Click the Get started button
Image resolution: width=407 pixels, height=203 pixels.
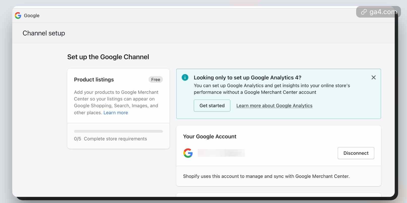point(212,106)
